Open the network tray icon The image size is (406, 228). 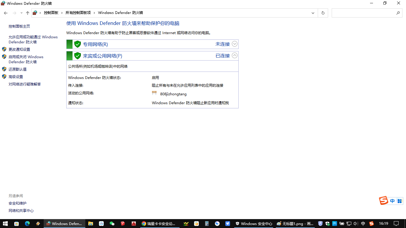click(349, 224)
